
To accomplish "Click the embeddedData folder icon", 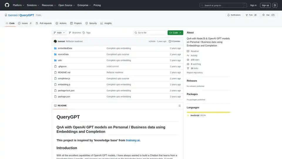I will pyautogui.click(x=55, y=48).
